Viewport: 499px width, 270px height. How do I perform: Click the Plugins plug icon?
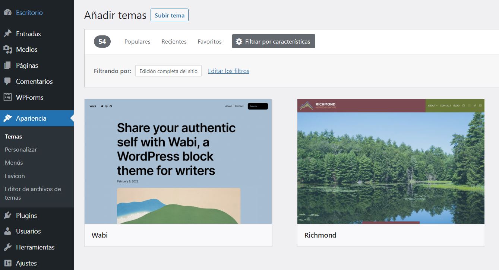click(x=7, y=215)
